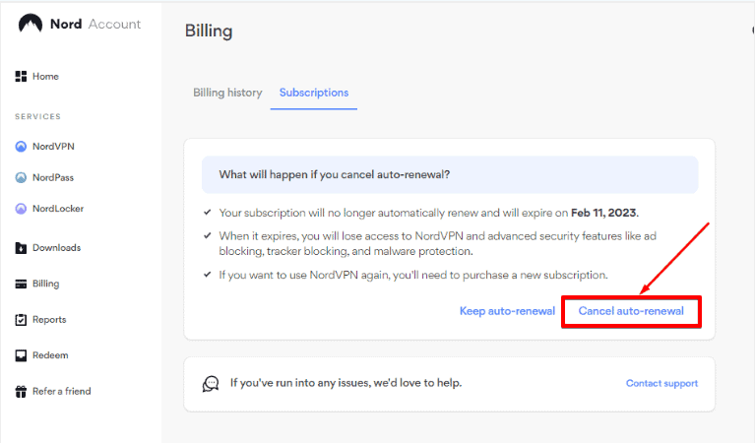Screen dimensions: 755x443
Task: Go to Home in the sidebar
Action: pyautogui.click(x=45, y=77)
